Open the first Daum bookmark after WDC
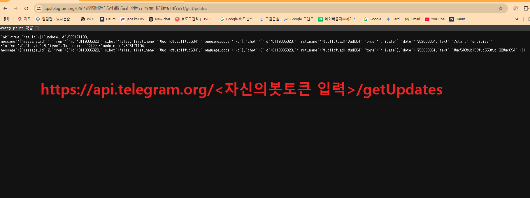This screenshot has width=530, height=198. coord(108,19)
